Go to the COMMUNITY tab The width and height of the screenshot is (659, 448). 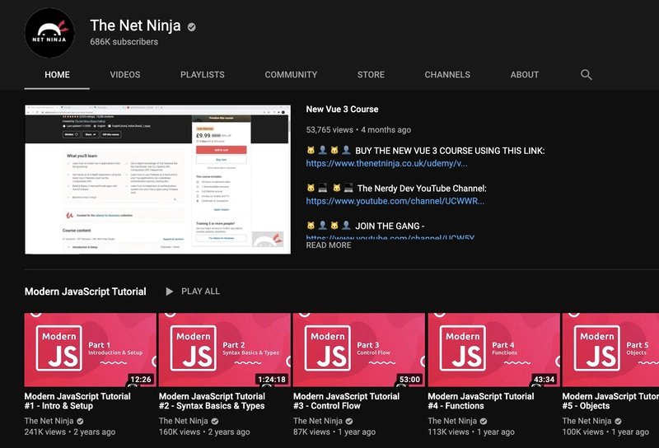tap(291, 75)
